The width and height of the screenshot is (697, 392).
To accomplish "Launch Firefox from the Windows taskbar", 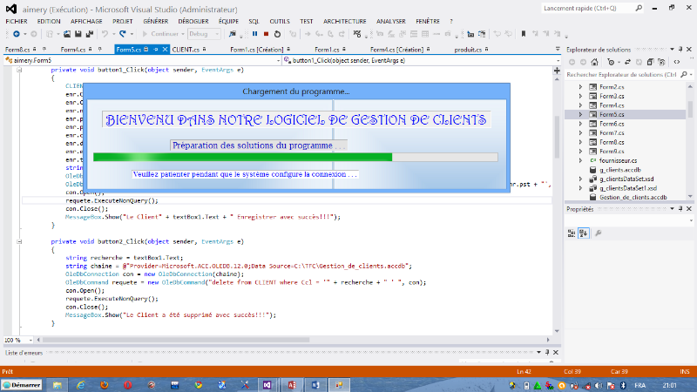I will (x=104, y=384).
